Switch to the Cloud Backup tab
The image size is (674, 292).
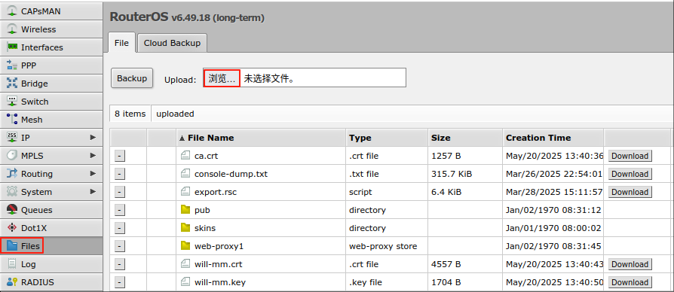click(172, 43)
